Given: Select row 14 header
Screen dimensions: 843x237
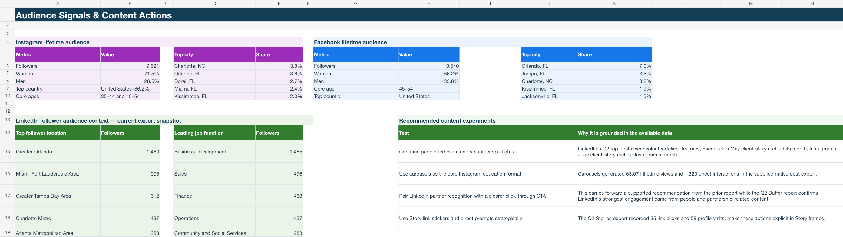Looking at the screenshot, I should pos(8,133).
